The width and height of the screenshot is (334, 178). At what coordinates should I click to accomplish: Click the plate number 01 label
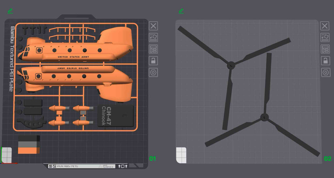(x=153, y=159)
